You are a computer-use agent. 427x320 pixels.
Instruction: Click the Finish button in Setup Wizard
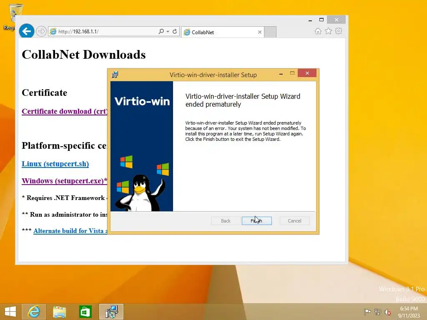256,221
